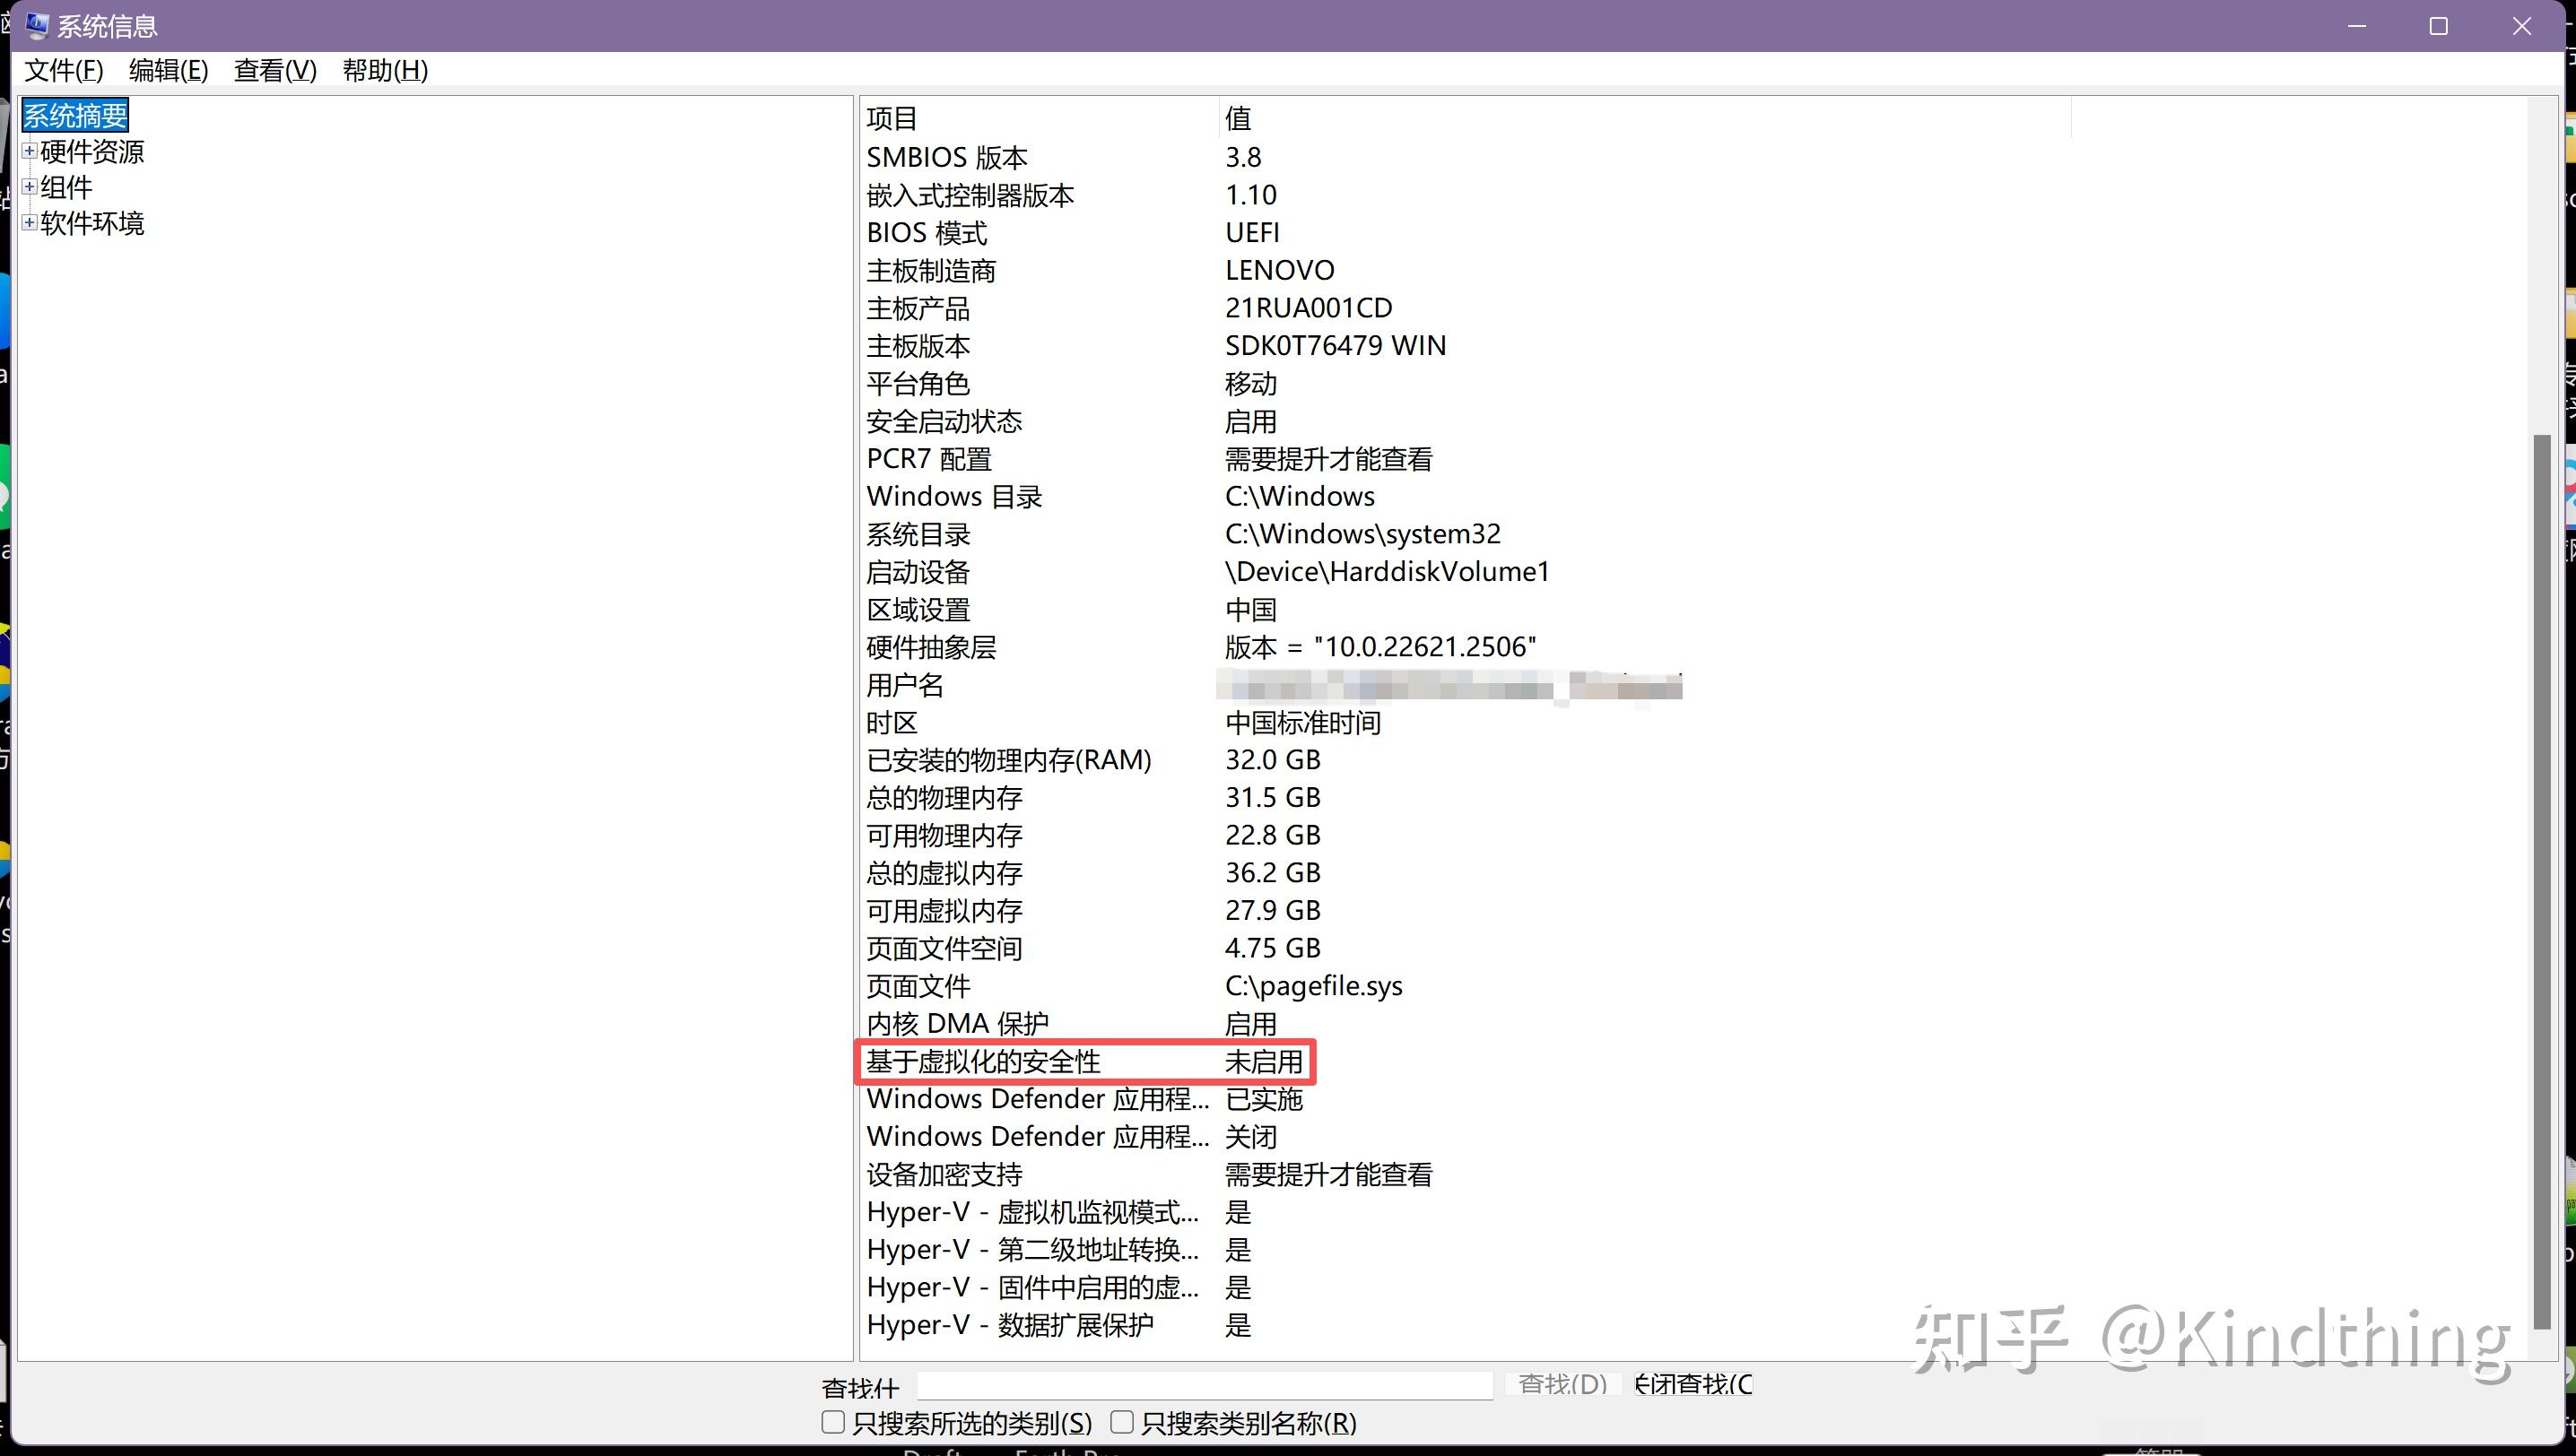This screenshot has width=2576, height=1456.
Task: Select the SMBIOS 版本 row
Action: click(x=946, y=156)
